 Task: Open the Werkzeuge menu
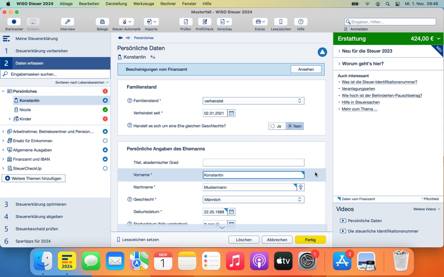(x=143, y=4)
